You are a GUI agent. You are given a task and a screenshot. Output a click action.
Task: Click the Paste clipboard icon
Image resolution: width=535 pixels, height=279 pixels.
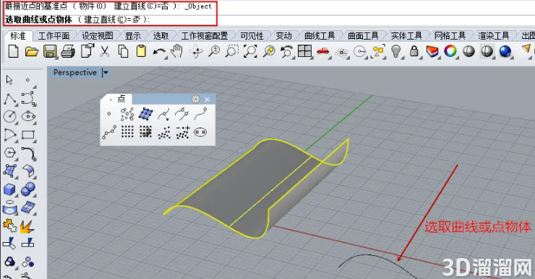point(141,52)
